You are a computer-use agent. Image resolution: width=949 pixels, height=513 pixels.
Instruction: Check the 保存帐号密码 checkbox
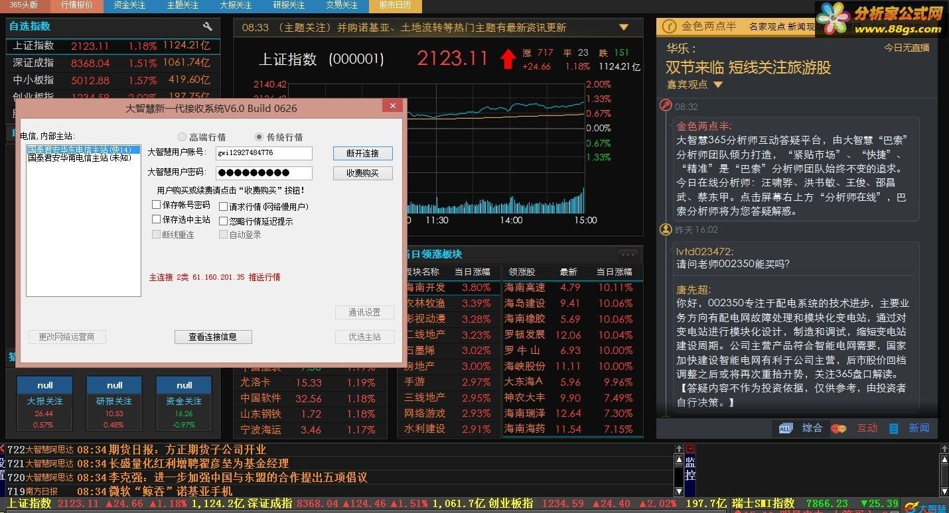(157, 205)
